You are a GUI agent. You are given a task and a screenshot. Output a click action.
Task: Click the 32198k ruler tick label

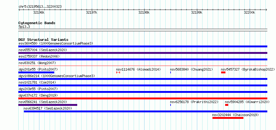144,12
